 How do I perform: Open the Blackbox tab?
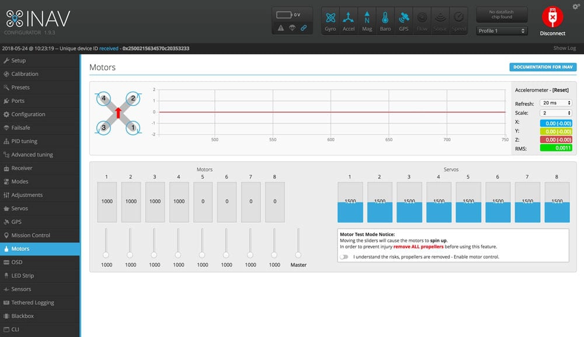coord(40,316)
